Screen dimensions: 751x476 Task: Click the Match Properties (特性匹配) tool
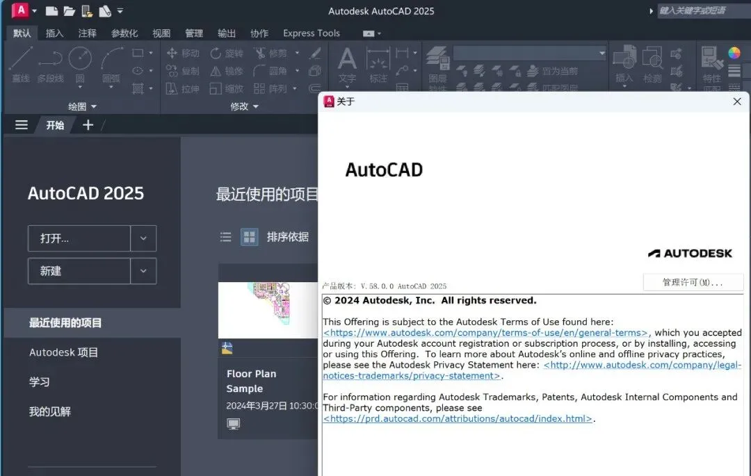click(x=712, y=68)
